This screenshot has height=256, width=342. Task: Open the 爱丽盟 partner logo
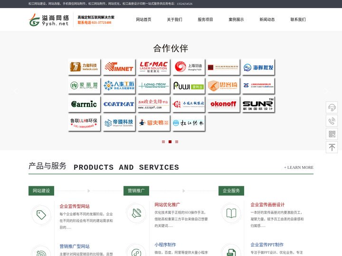pos(84,85)
